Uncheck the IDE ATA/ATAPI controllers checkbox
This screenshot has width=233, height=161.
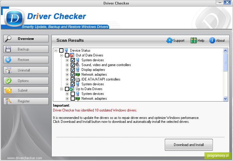[x=73, y=79]
